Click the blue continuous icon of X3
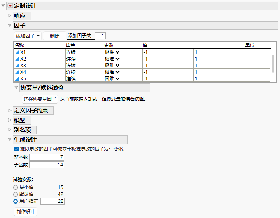This screenshot has height=218, width=280. (17, 66)
